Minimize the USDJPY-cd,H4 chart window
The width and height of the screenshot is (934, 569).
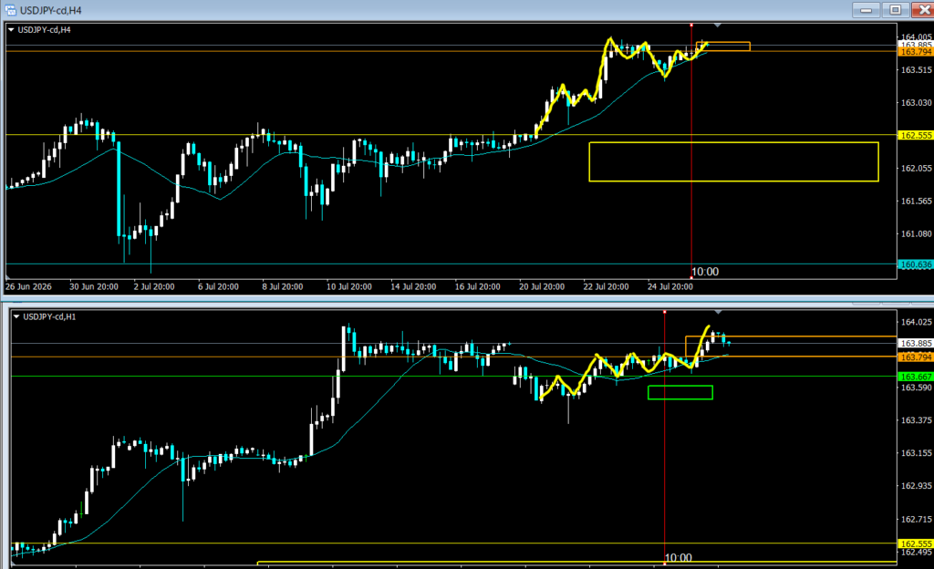click(867, 9)
